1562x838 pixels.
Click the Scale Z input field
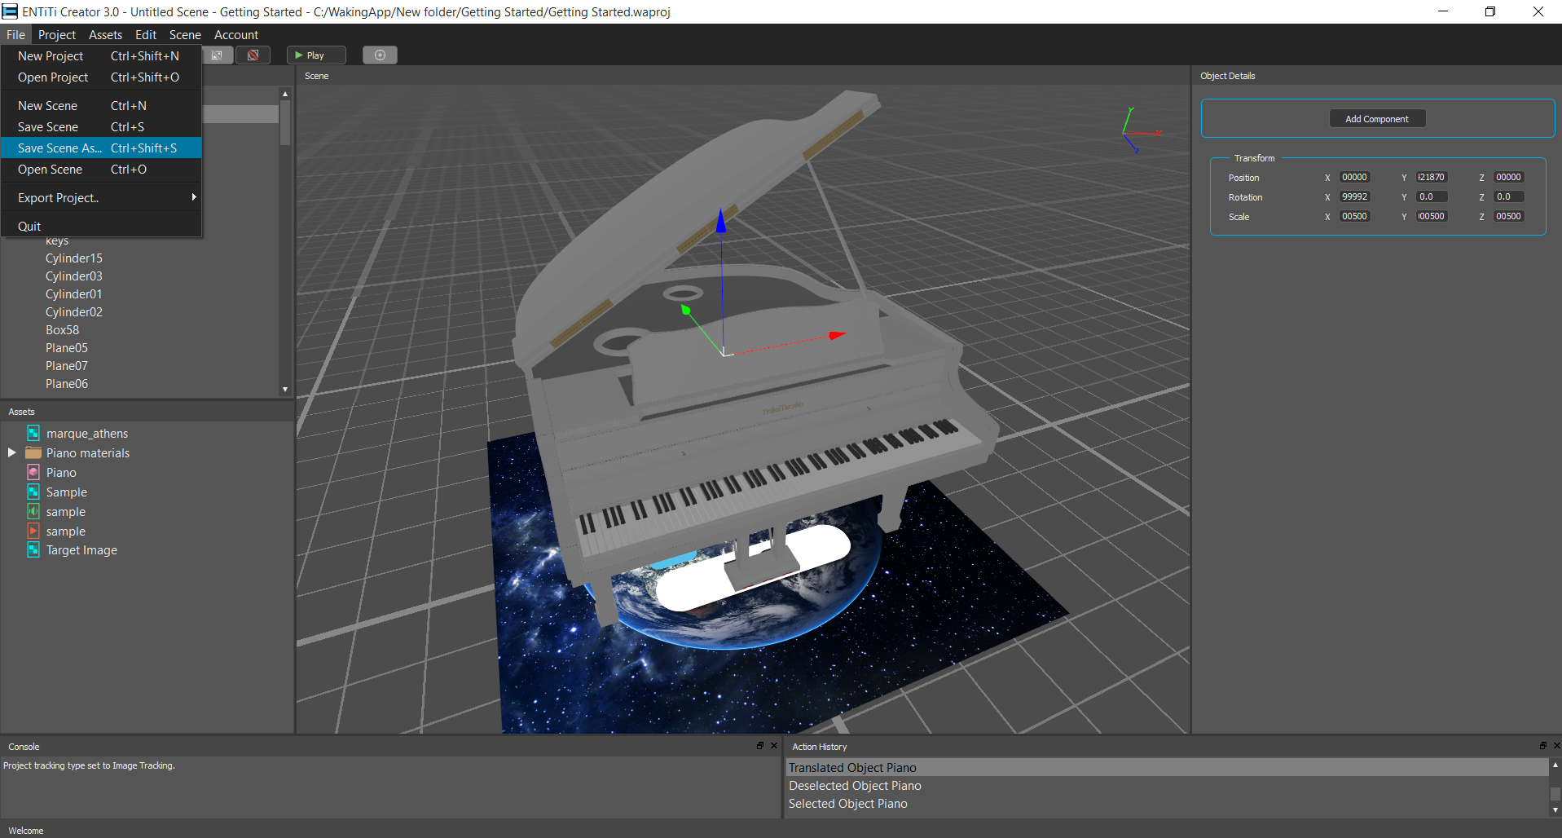pos(1508,216)
